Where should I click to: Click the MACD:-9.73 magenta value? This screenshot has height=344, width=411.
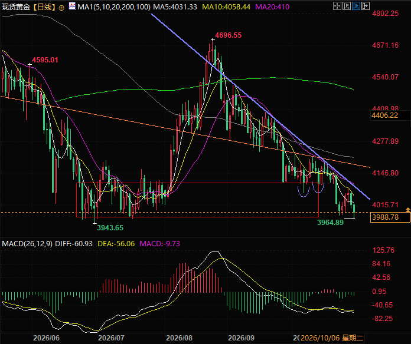click(x=160, y=244)
